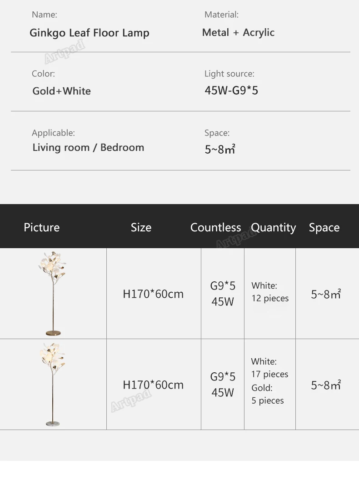Click the Metal + Acrylic material value
The image size is (359, 480).
point(238,32)
